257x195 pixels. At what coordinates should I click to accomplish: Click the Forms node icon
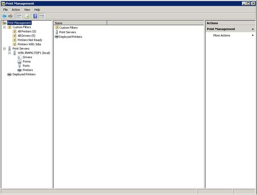point(20,61)
